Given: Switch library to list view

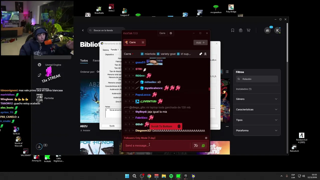Looking at the screenshot, I should [x=227, y=72].
